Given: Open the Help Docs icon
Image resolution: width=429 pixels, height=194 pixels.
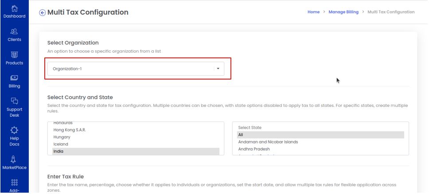Looking at the screenshot, I should (14, 130).
